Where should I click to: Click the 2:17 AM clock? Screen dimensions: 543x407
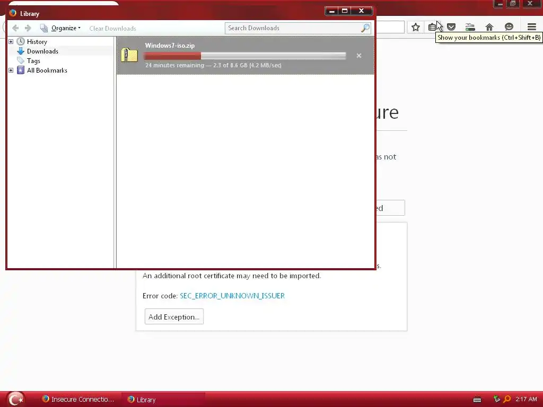coord(526,399)
